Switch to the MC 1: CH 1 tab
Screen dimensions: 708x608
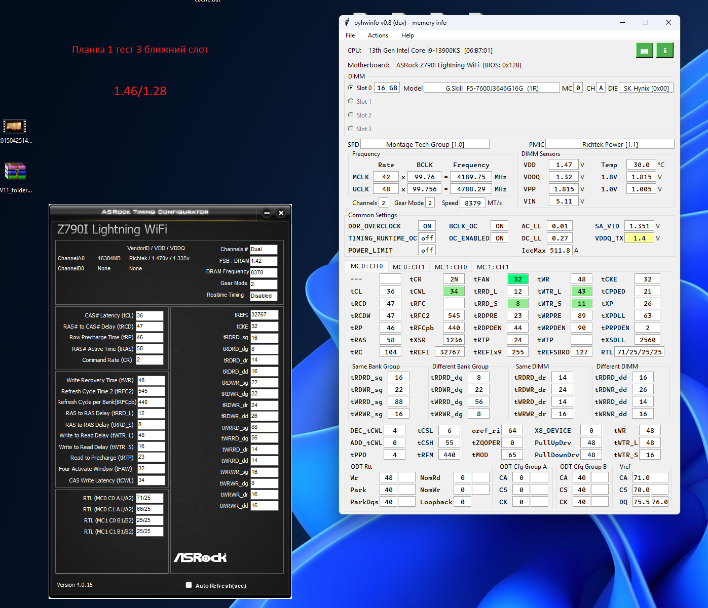(x=493, y=267)
